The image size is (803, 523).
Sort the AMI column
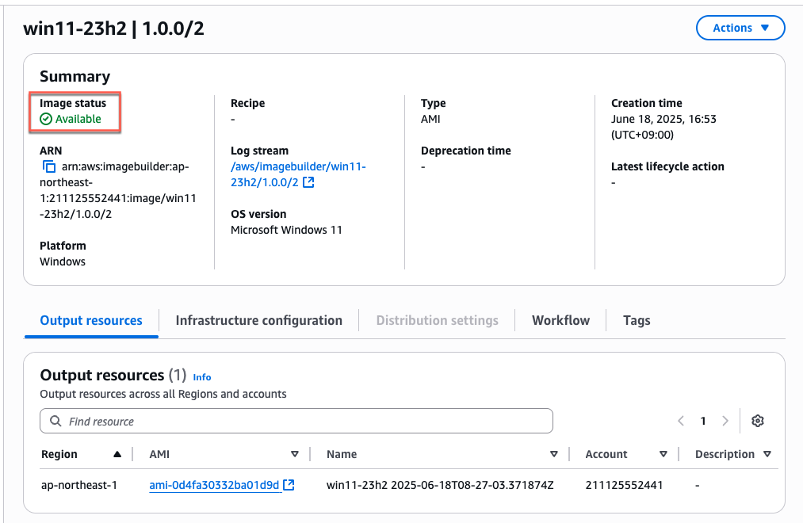coord(295,454)
